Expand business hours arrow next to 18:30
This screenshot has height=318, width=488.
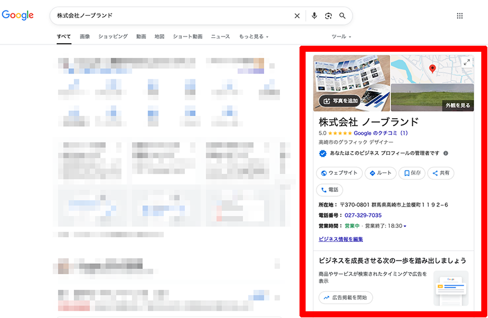[x=405, y=226]
